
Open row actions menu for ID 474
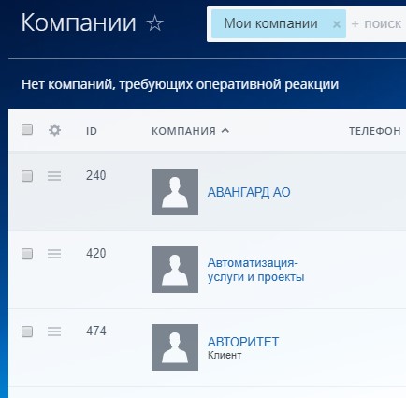(x=54, y=332)
